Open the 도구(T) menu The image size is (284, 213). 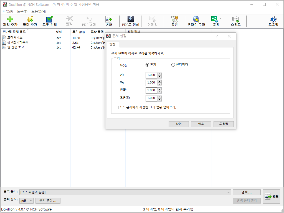(22, 12)
